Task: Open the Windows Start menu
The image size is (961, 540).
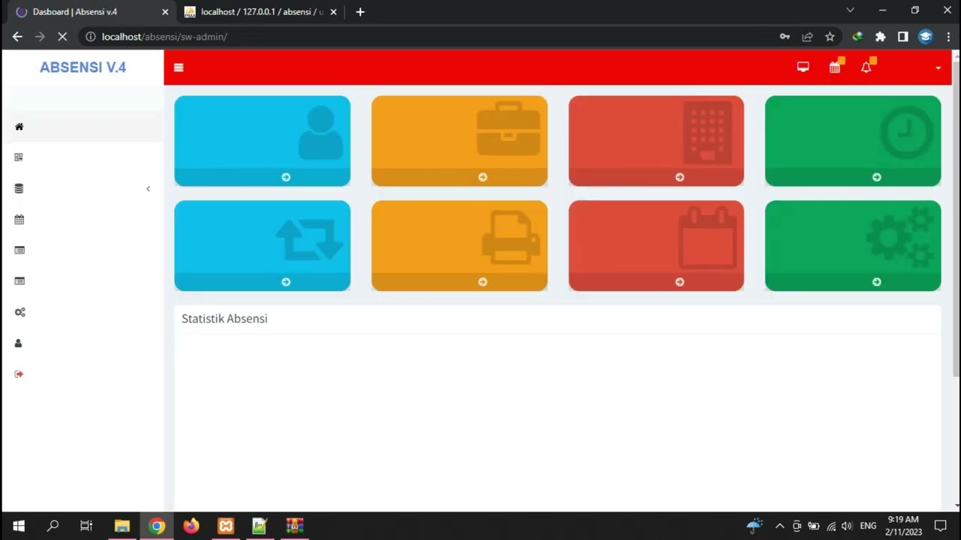Action: [x=18, y=526]
